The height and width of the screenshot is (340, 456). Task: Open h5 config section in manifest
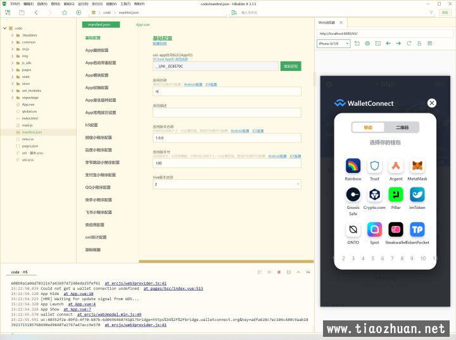[x=91, y=125]
